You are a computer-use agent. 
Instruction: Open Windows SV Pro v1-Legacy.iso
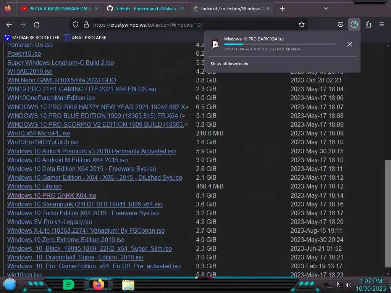[50, 222]
